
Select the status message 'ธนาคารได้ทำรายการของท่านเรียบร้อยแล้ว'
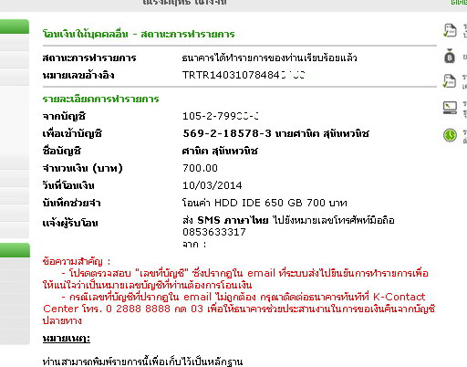[269, 58]
